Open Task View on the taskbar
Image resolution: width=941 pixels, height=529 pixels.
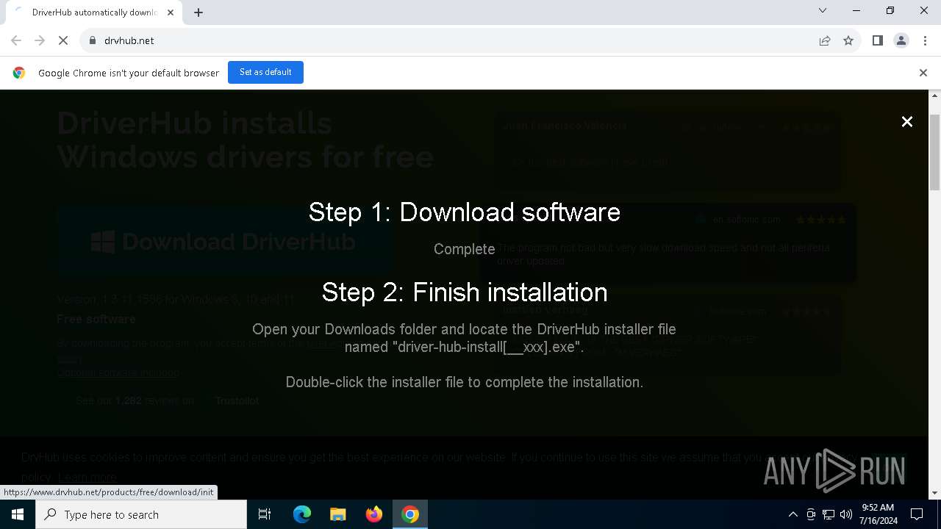(x=265, y=514)
